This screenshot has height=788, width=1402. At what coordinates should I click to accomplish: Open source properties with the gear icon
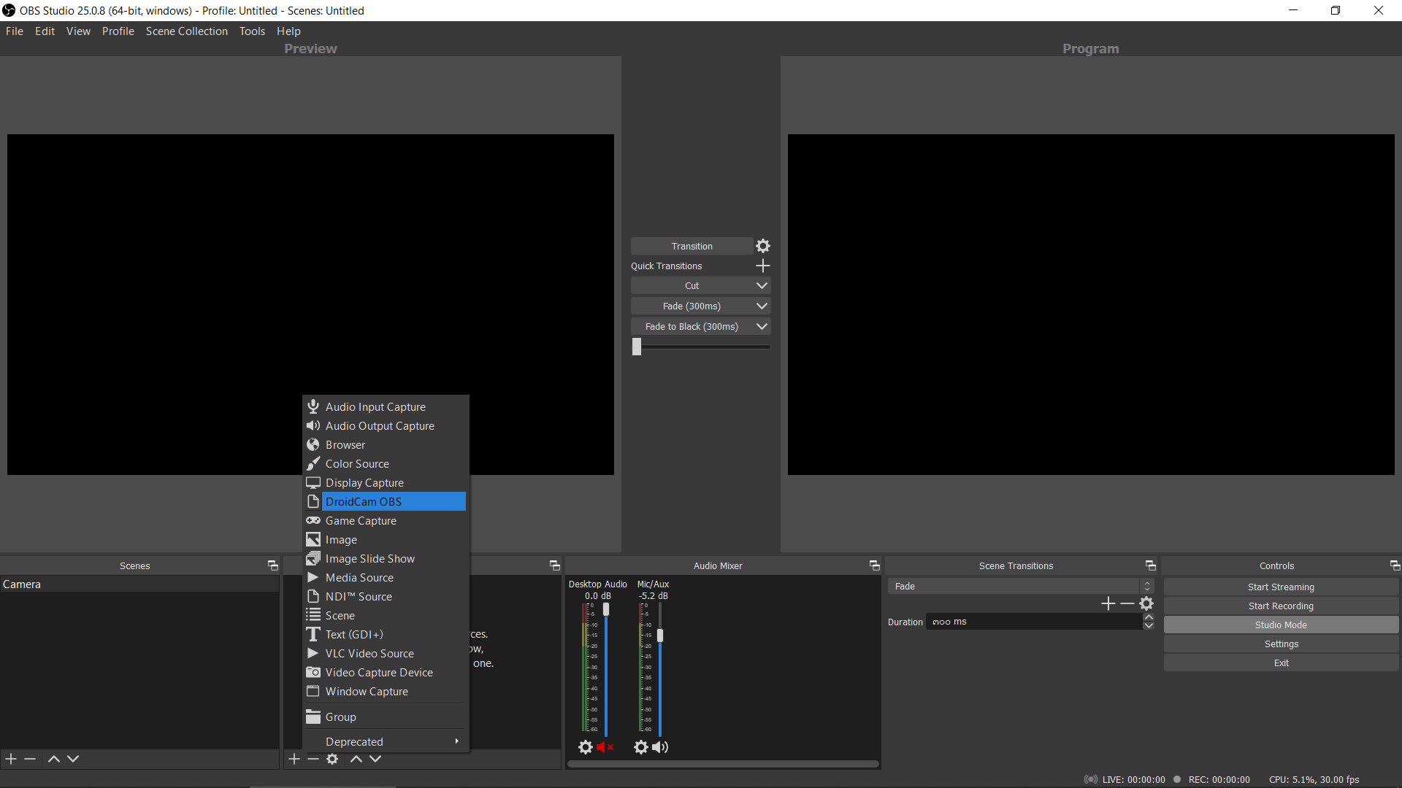pyautogui.click(x=332, y=759)
